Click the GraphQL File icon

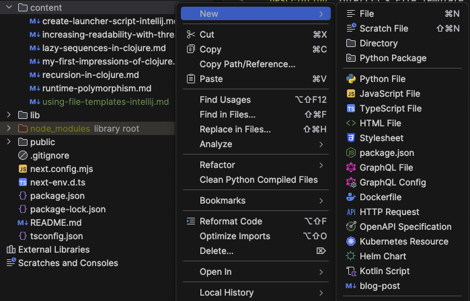[x=350, y=168]
